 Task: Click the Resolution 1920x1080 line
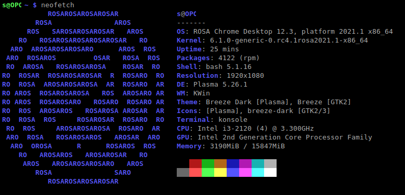point(220,76)
